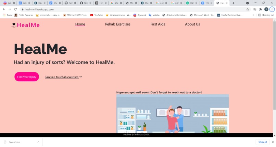Click the S extension icon in toolbar
The height and width of the screenshot is (147, 276).
pos(254,10)
